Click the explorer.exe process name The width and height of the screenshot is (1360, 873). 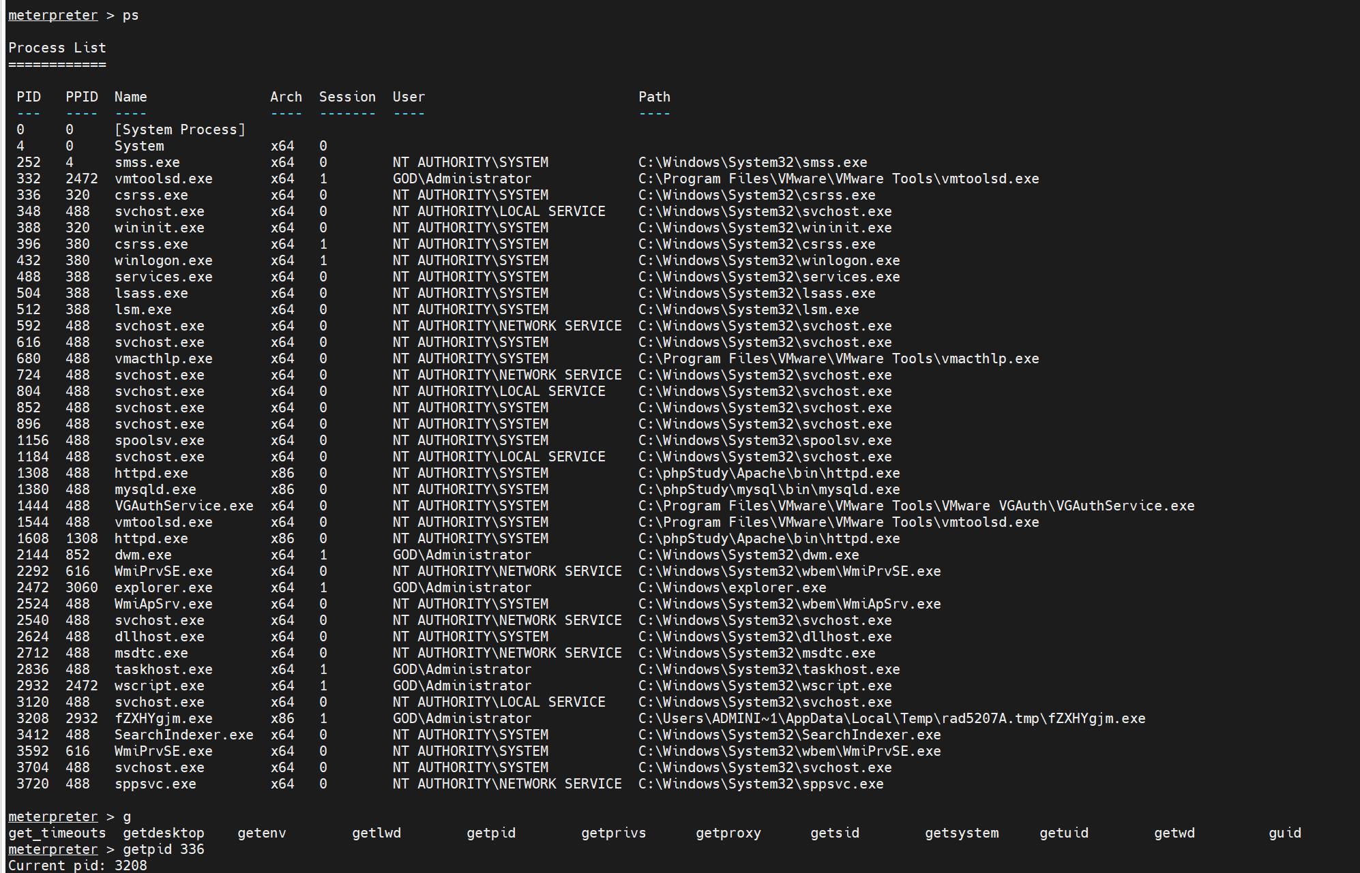click(163, 587)
